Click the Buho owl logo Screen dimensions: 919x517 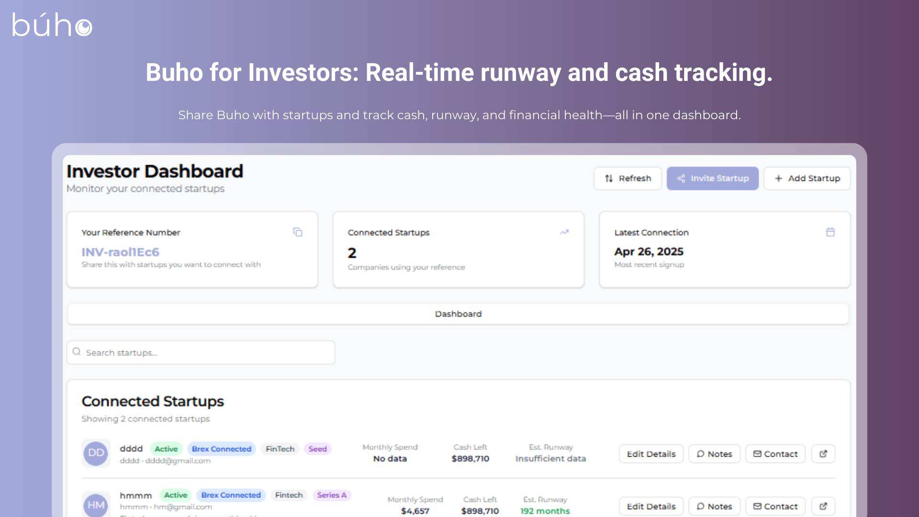click(x=52, y=25)
